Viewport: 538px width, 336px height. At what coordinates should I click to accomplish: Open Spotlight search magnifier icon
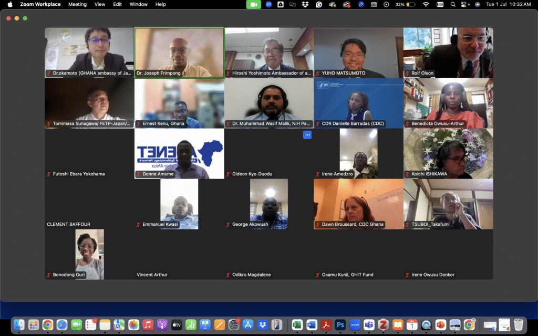(453, 4)
